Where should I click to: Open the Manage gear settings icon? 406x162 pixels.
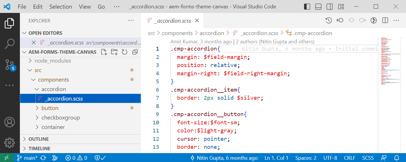coord(10,142)
